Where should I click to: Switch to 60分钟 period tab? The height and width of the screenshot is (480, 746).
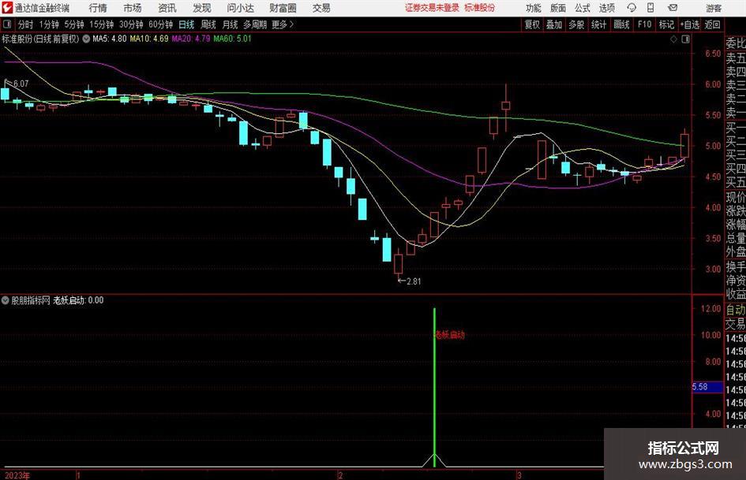pyautogui.click(x=161, y=24)
